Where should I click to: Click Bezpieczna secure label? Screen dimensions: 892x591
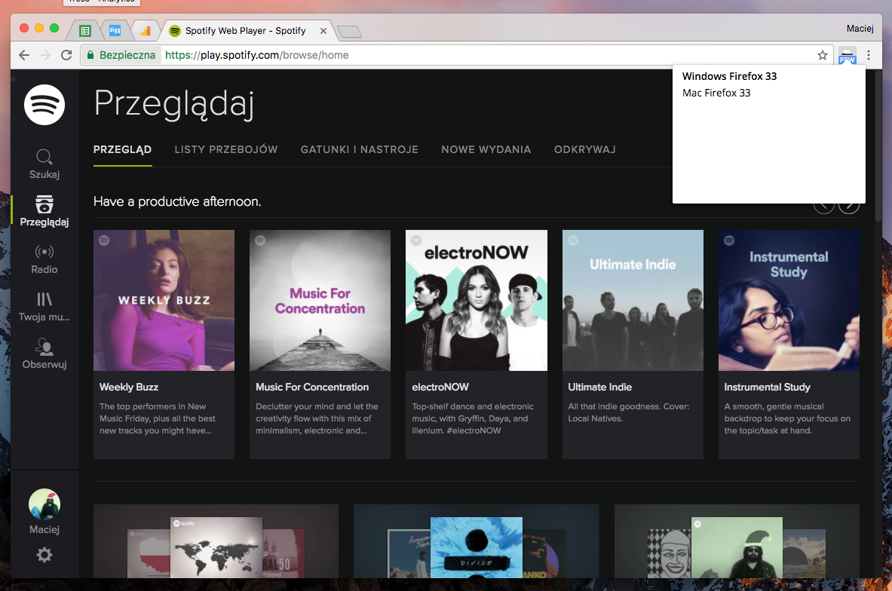pos(127,55)
